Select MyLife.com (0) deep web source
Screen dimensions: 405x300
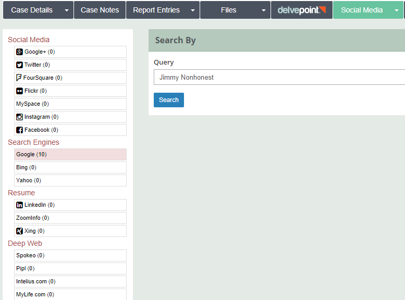point(70,294)
